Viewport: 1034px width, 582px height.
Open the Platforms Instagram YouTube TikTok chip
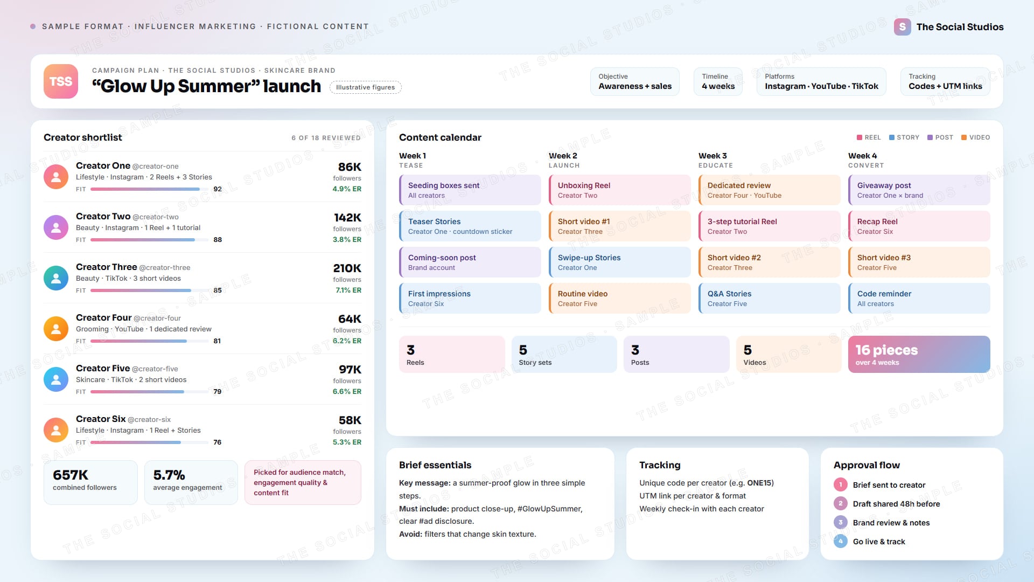click(821, 82)
